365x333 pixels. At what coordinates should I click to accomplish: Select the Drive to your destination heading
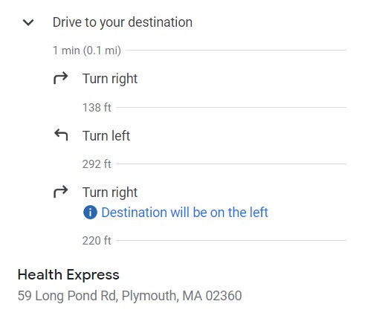tap(123, 22)
